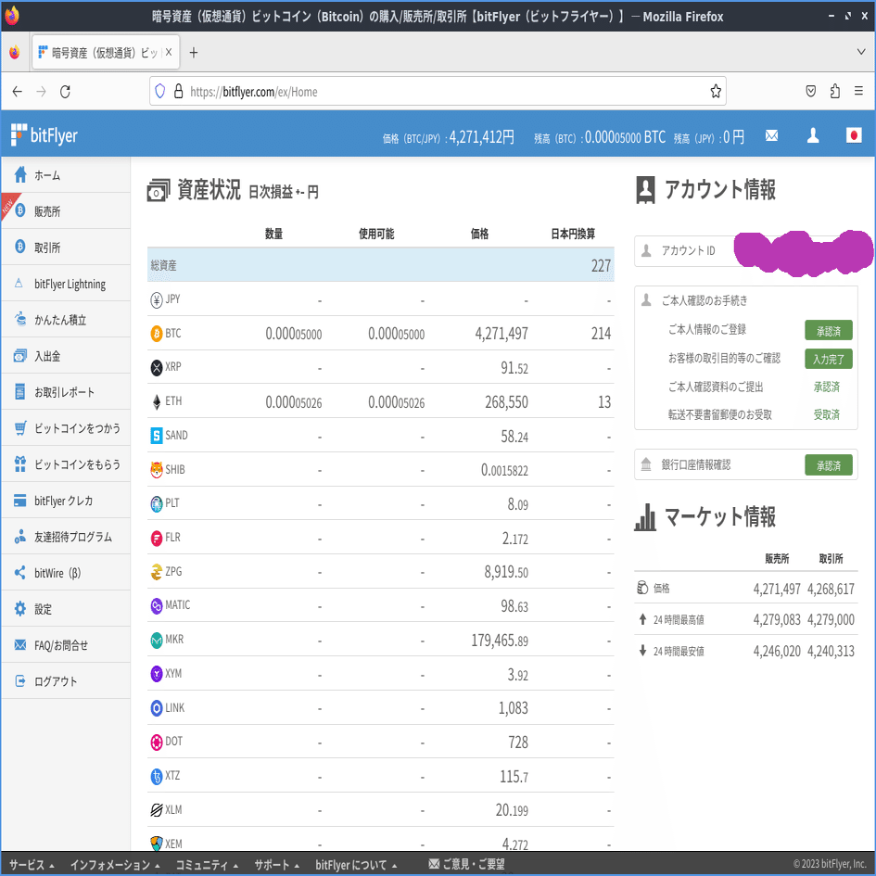Viewport: 876px width, 876px height.
Task: Click the XRP coin icon
Action: tap(157, 367)
